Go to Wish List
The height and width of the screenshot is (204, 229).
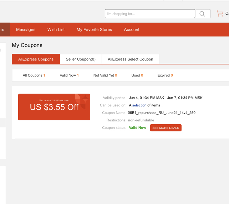point(56,30)
